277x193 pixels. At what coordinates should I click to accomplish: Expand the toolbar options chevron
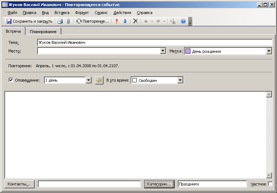(x=190, y=22)
